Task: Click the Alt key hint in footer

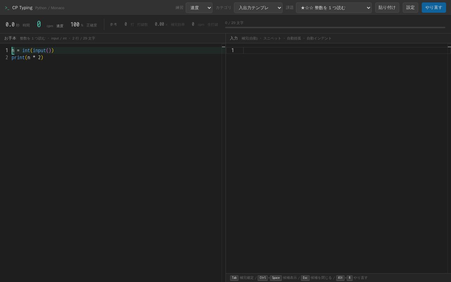Action: 340,278
